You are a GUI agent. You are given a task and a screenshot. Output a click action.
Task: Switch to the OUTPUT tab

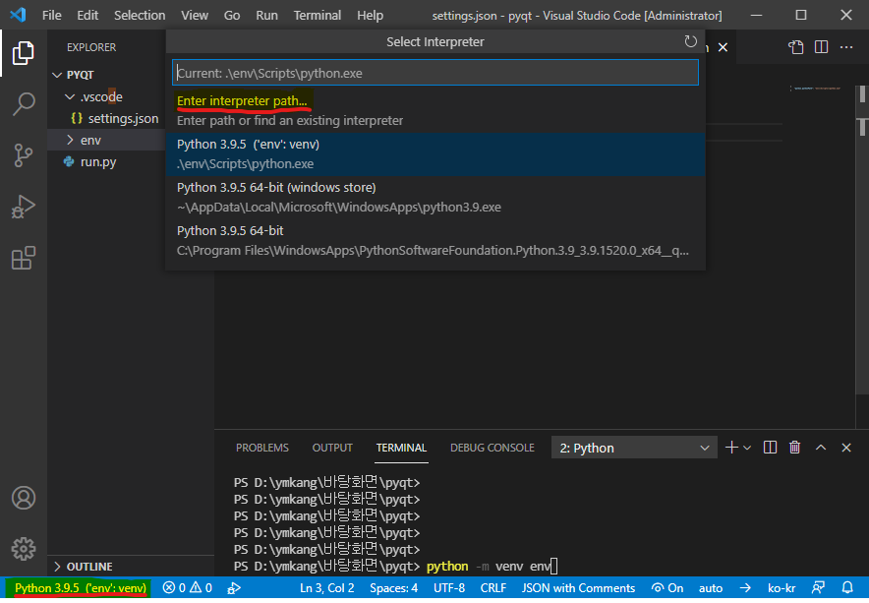pyautogui.click(x=332, y=448)
